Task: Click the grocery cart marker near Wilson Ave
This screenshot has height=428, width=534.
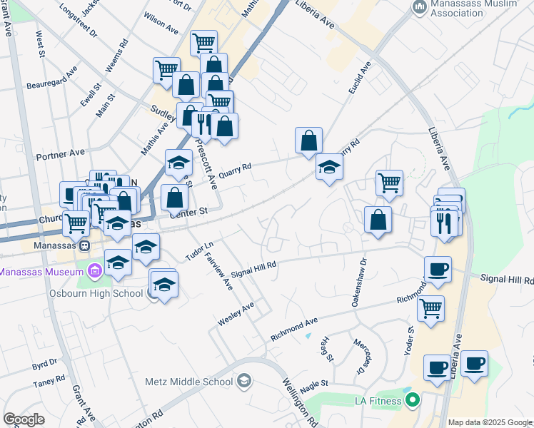Action: point(204,44)
